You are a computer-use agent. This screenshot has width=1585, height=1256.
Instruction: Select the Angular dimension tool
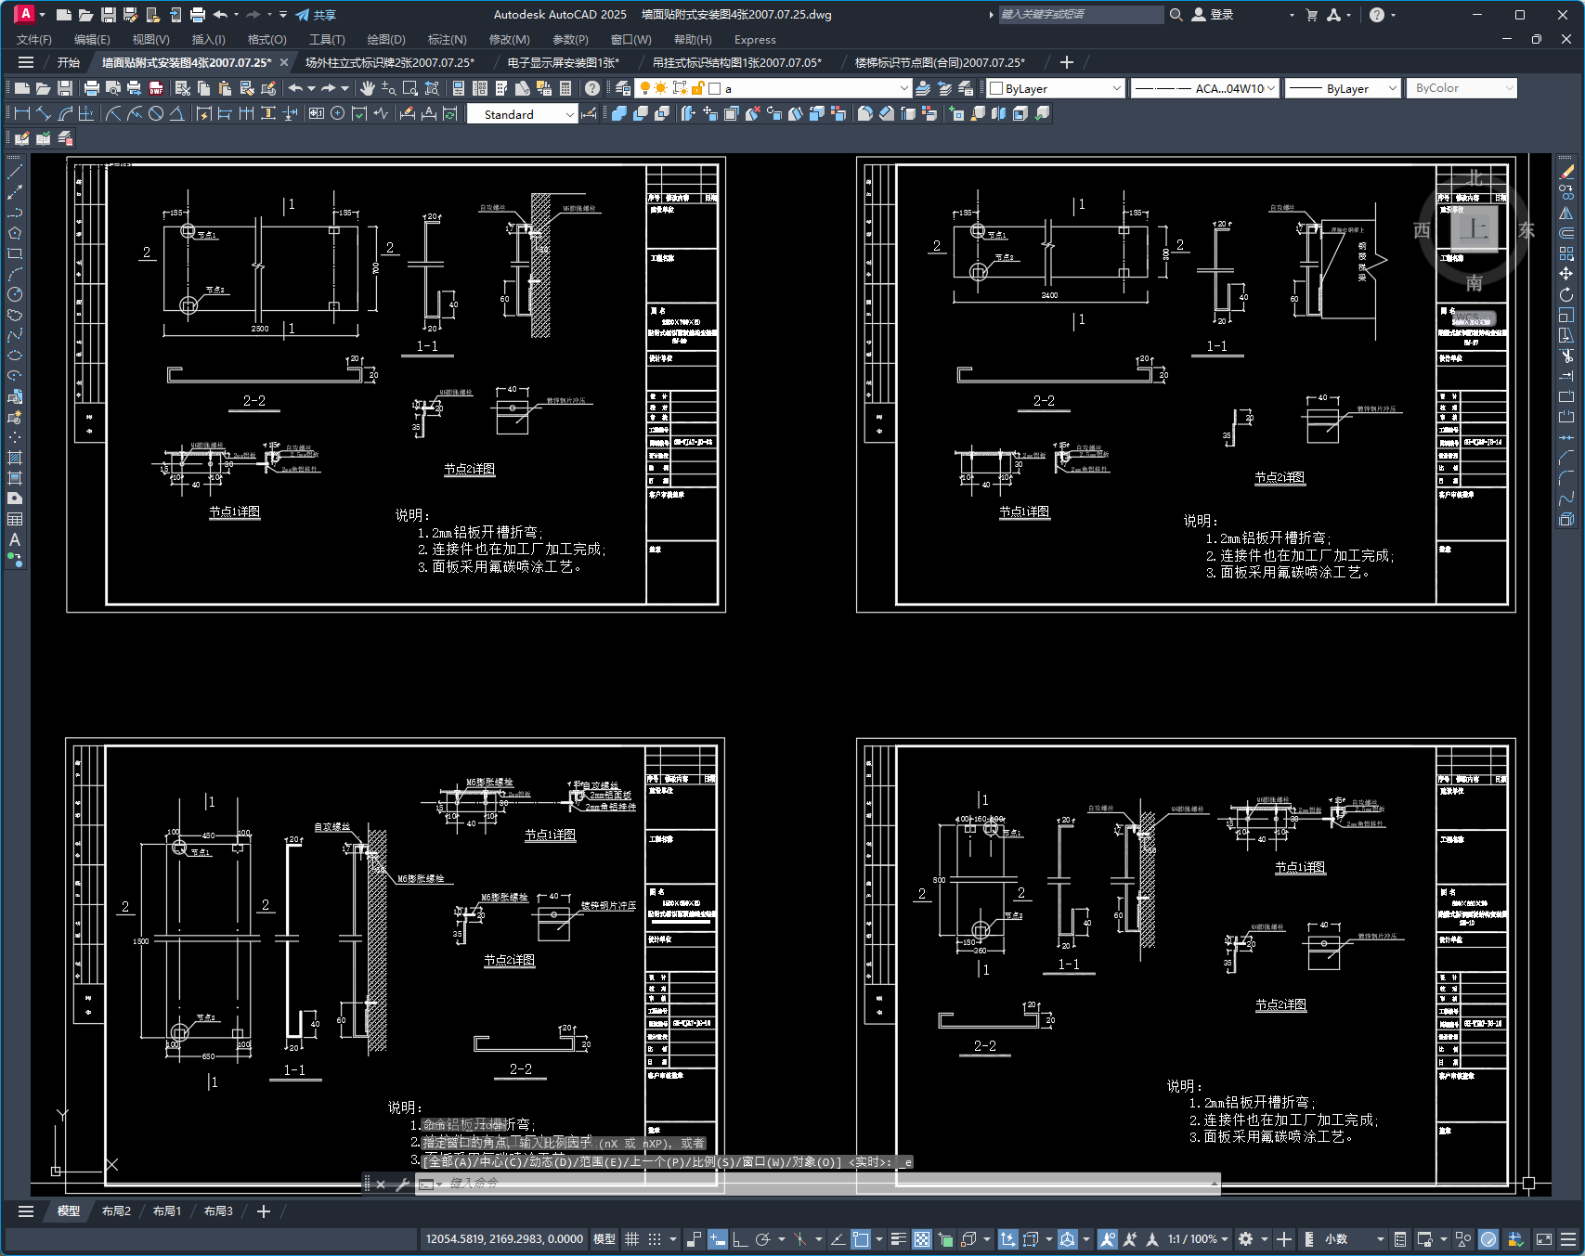tap(177, 113)
